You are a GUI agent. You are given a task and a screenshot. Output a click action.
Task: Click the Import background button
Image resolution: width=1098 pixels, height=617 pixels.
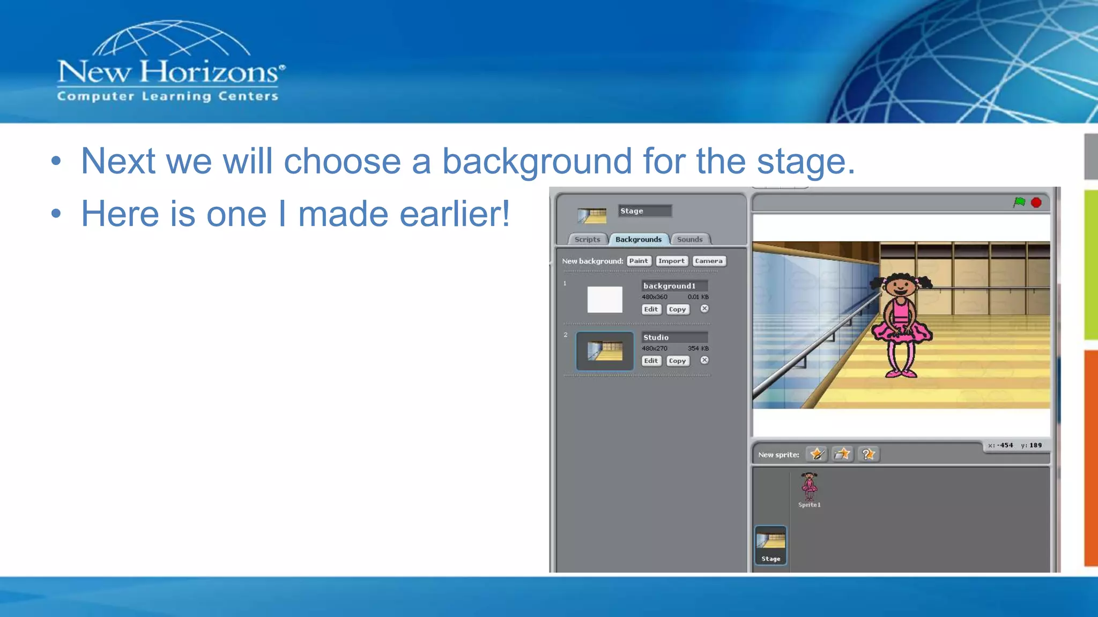671,261
